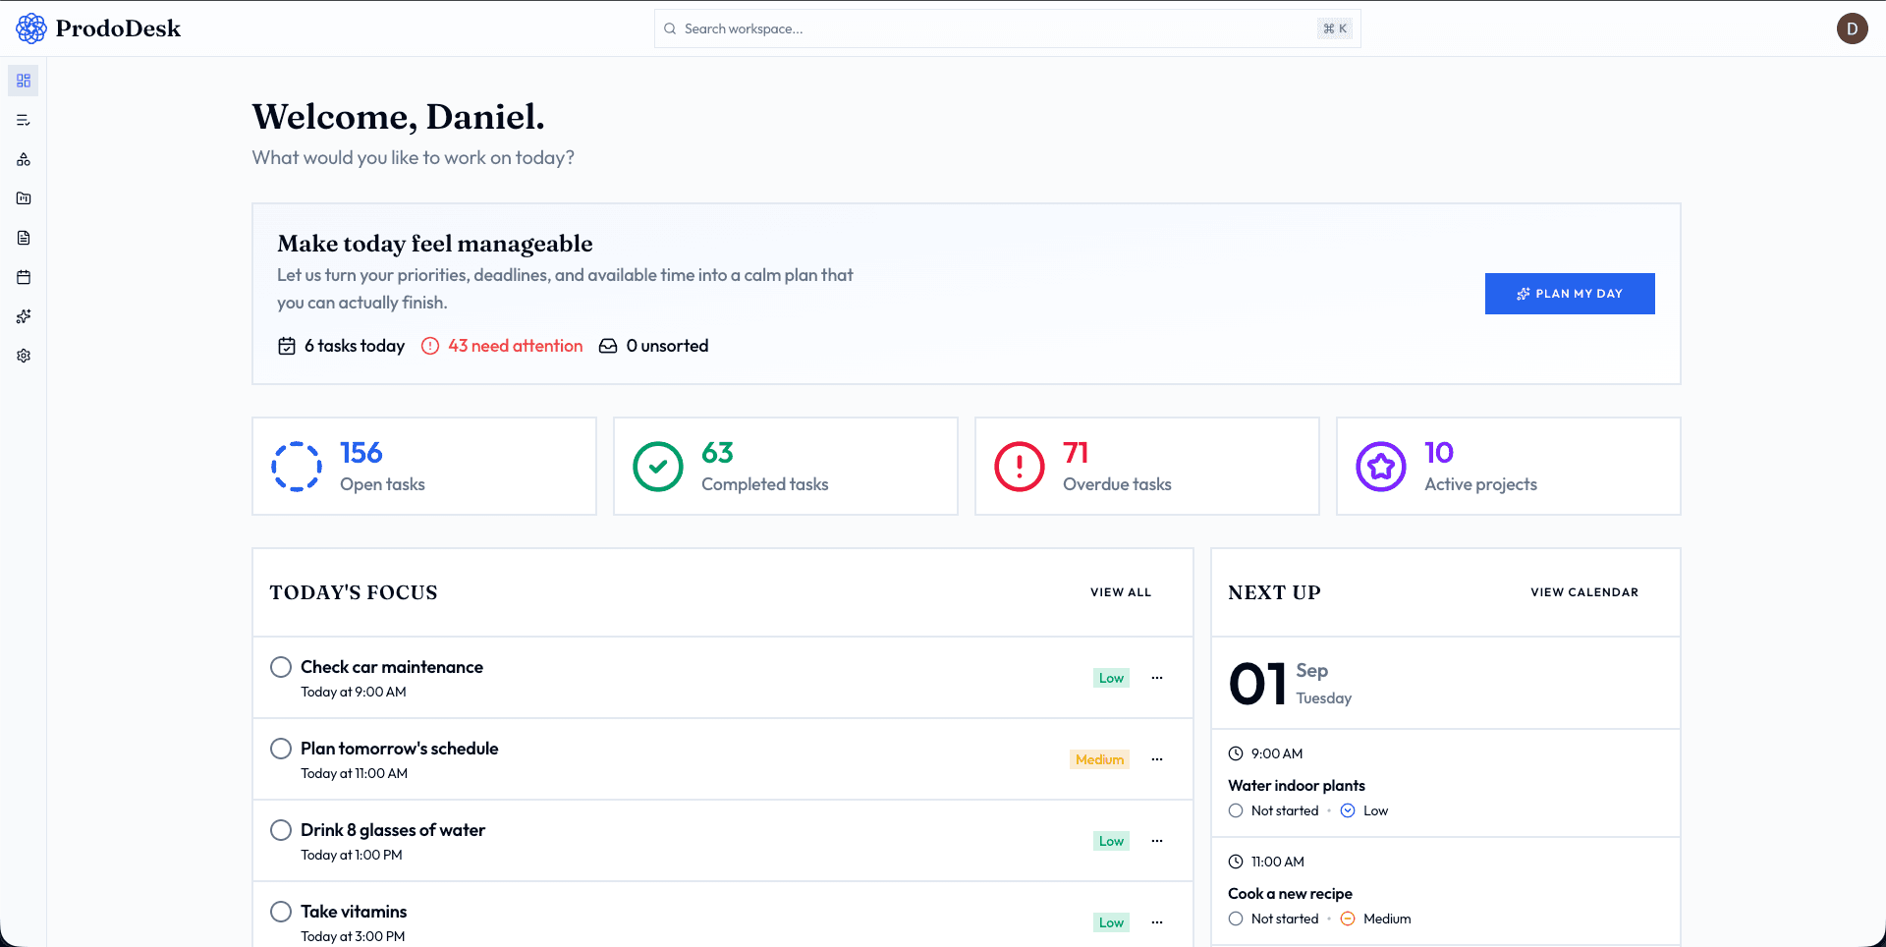Viewport: 1886px width, 947px height.
Task: Mark Take vitamins as complete
Action: [x=281, y=912]
